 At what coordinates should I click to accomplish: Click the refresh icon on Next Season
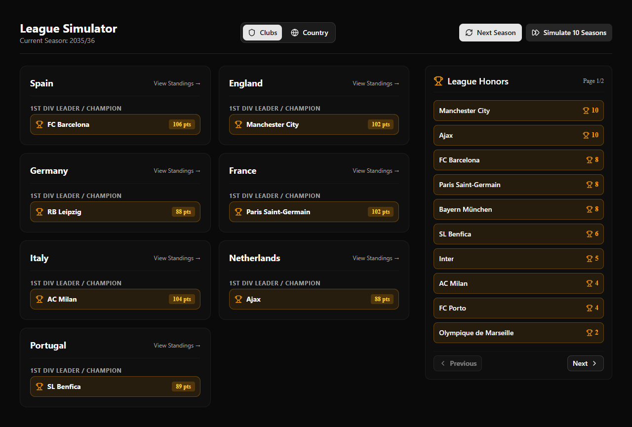click(x=469, y=33)
